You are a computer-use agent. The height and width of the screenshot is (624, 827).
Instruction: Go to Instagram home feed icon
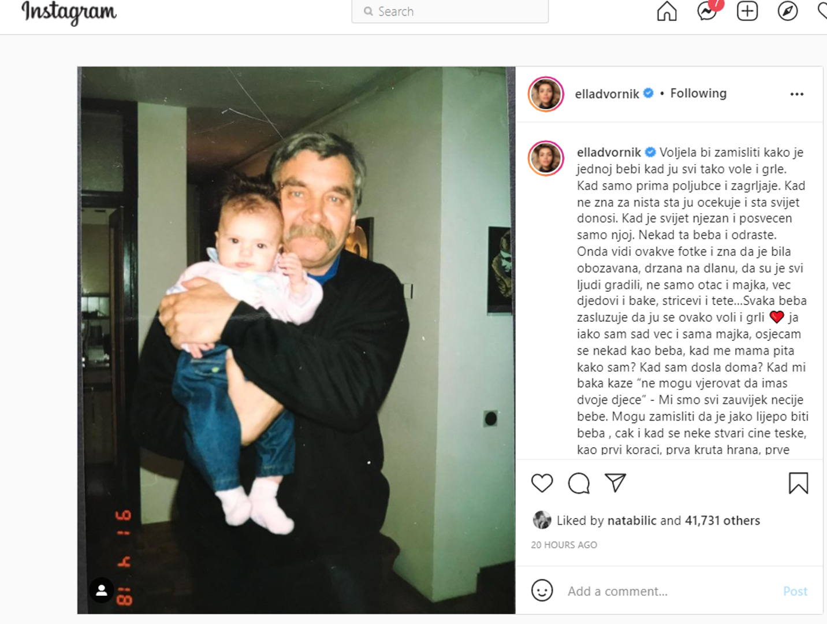tap(667, 11)
